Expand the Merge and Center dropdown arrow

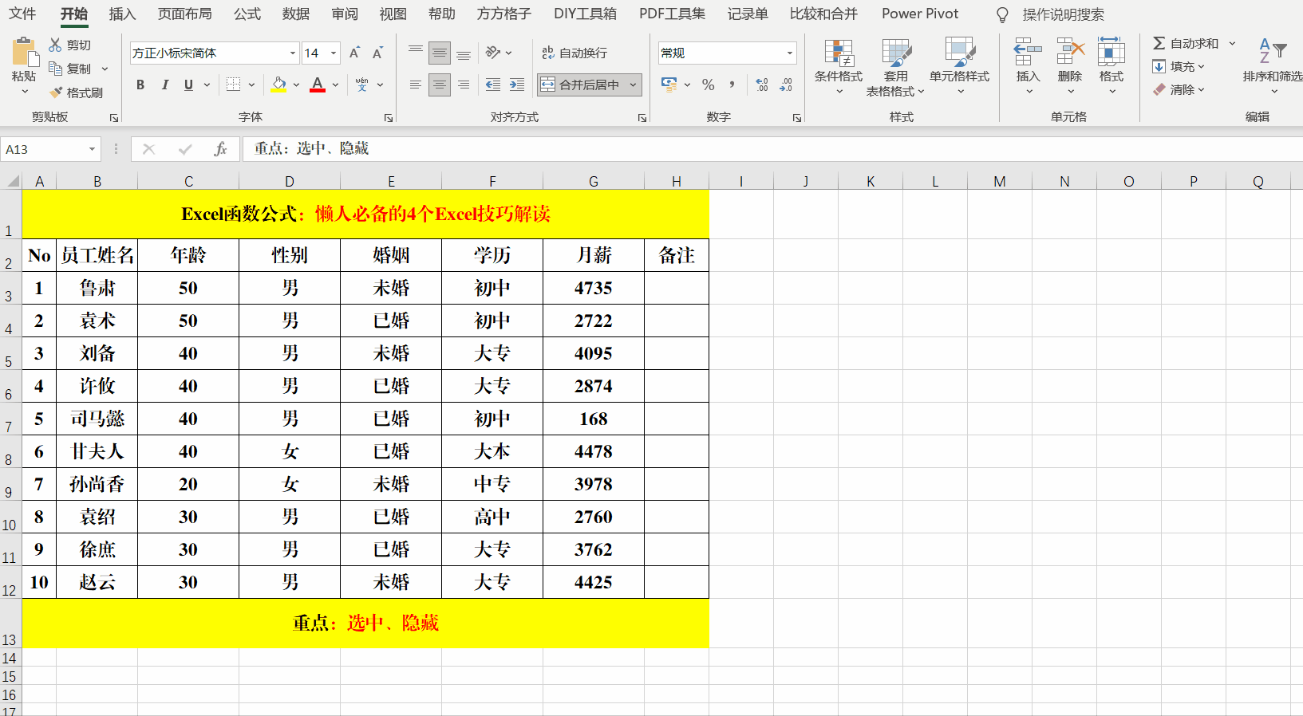click(634, 85)
